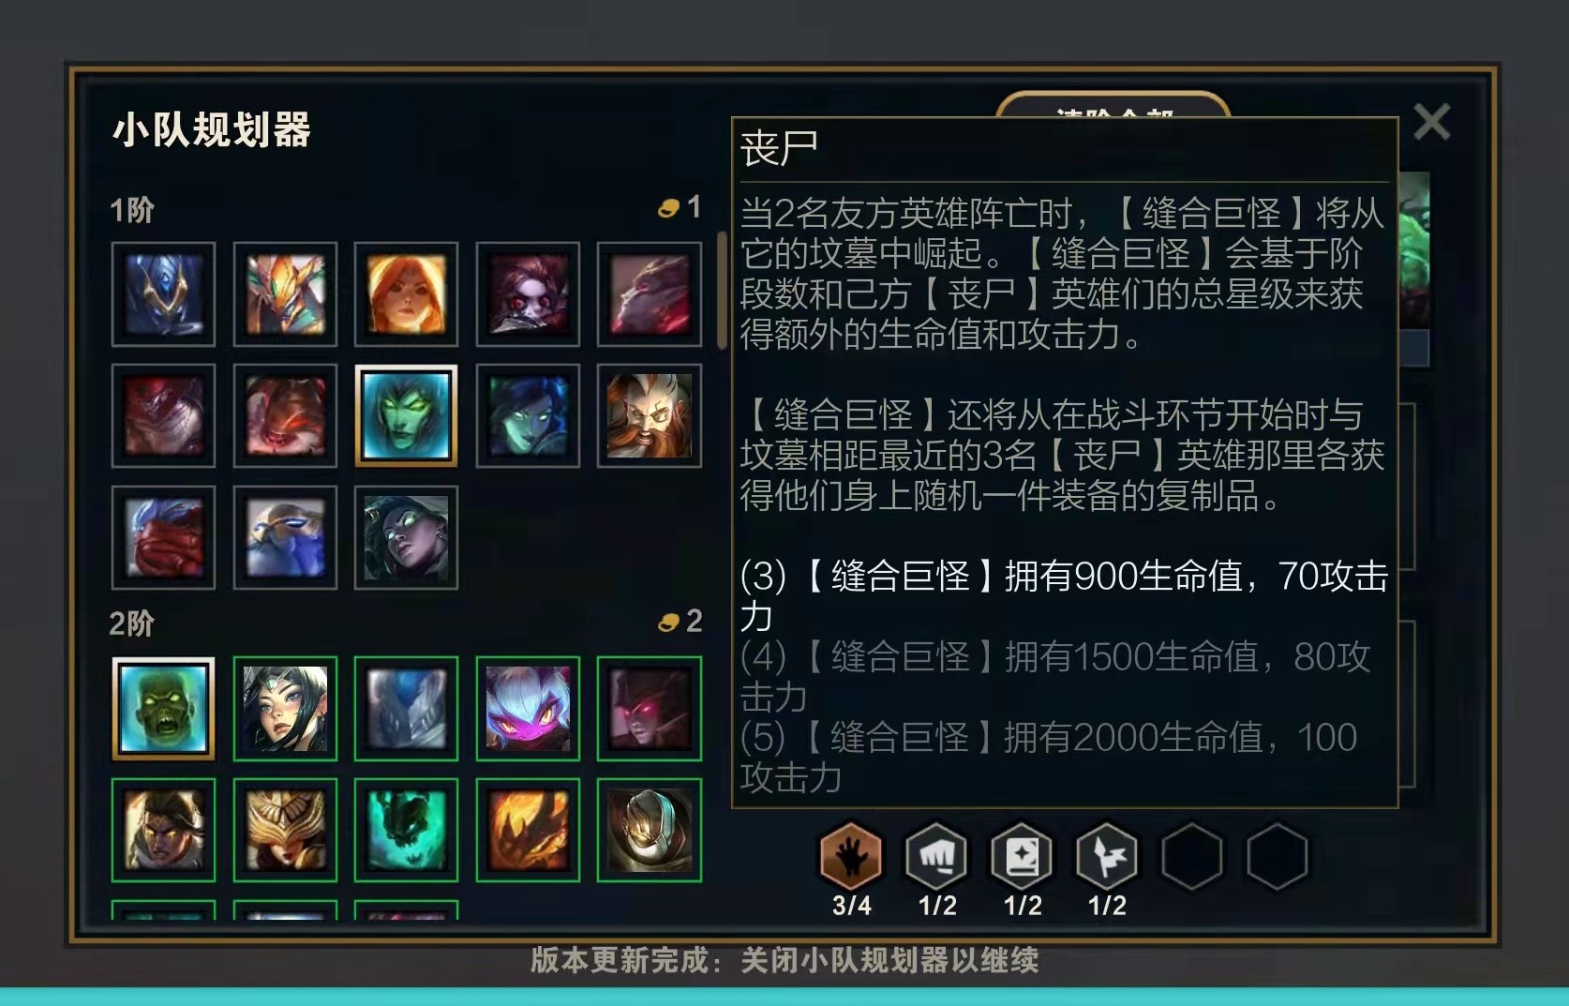Click the partially hidden clear-all button
This screenshot has height=1006, width=1569.
pyautogui.click(x=1113, y=105)
